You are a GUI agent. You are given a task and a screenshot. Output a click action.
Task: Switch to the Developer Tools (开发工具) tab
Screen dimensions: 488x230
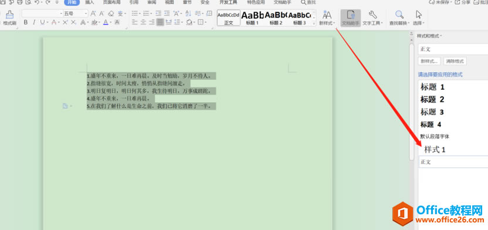pos(228,2)
